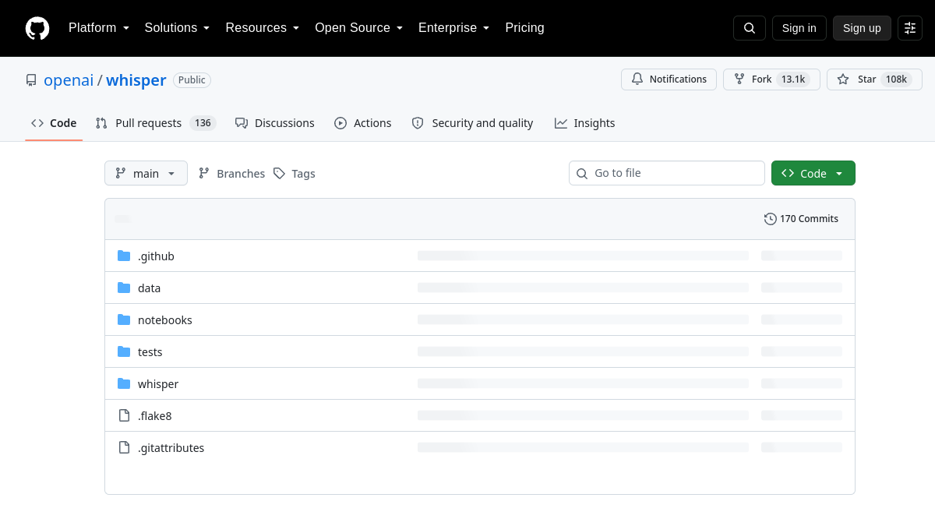Expand the Resources menu

pos(263,28)
